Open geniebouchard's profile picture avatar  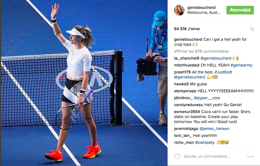[179, 10]
